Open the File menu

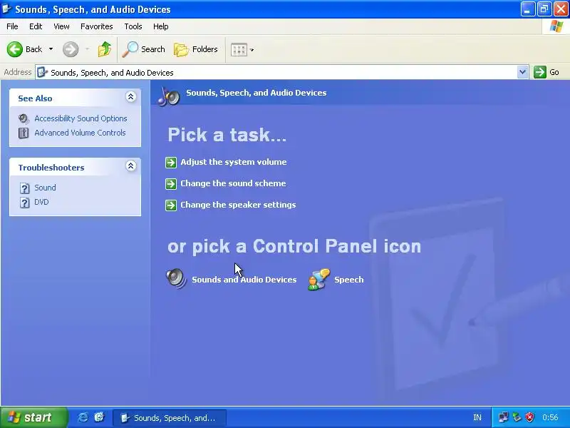(12, 26)
